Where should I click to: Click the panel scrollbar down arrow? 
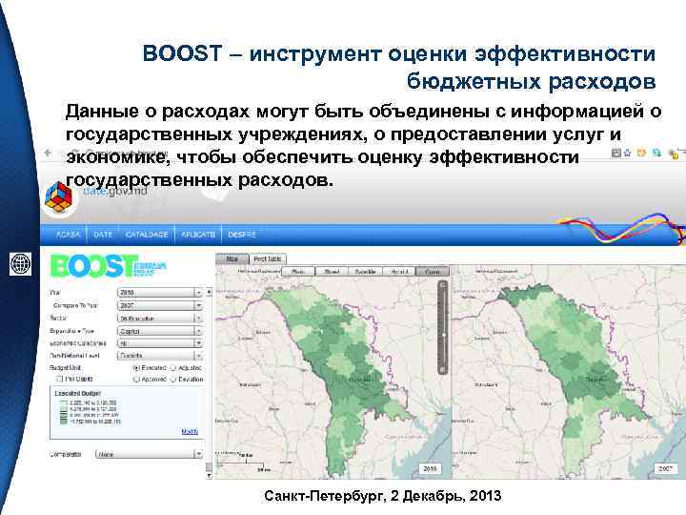point(209,475)
